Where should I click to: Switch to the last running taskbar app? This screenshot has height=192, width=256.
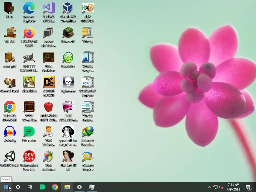pos(92,187)
